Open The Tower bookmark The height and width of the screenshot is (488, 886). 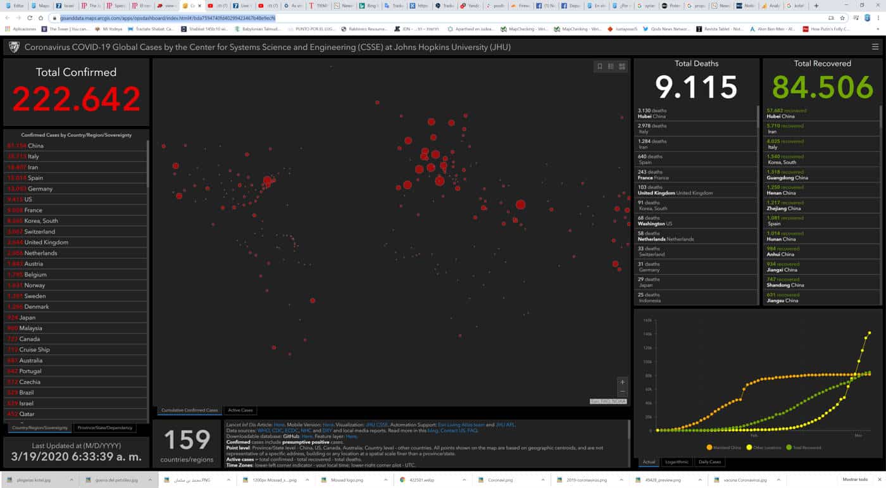pos(66,29)
